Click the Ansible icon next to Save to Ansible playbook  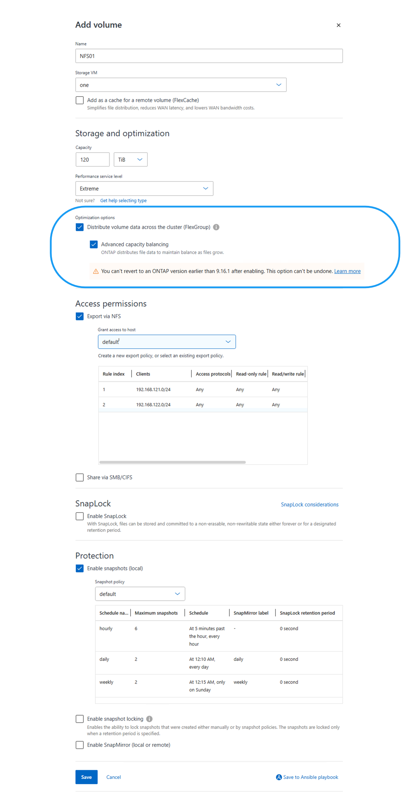click(278, 777)
